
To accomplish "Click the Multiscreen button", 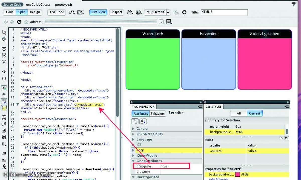I will [x=155, y=12].
